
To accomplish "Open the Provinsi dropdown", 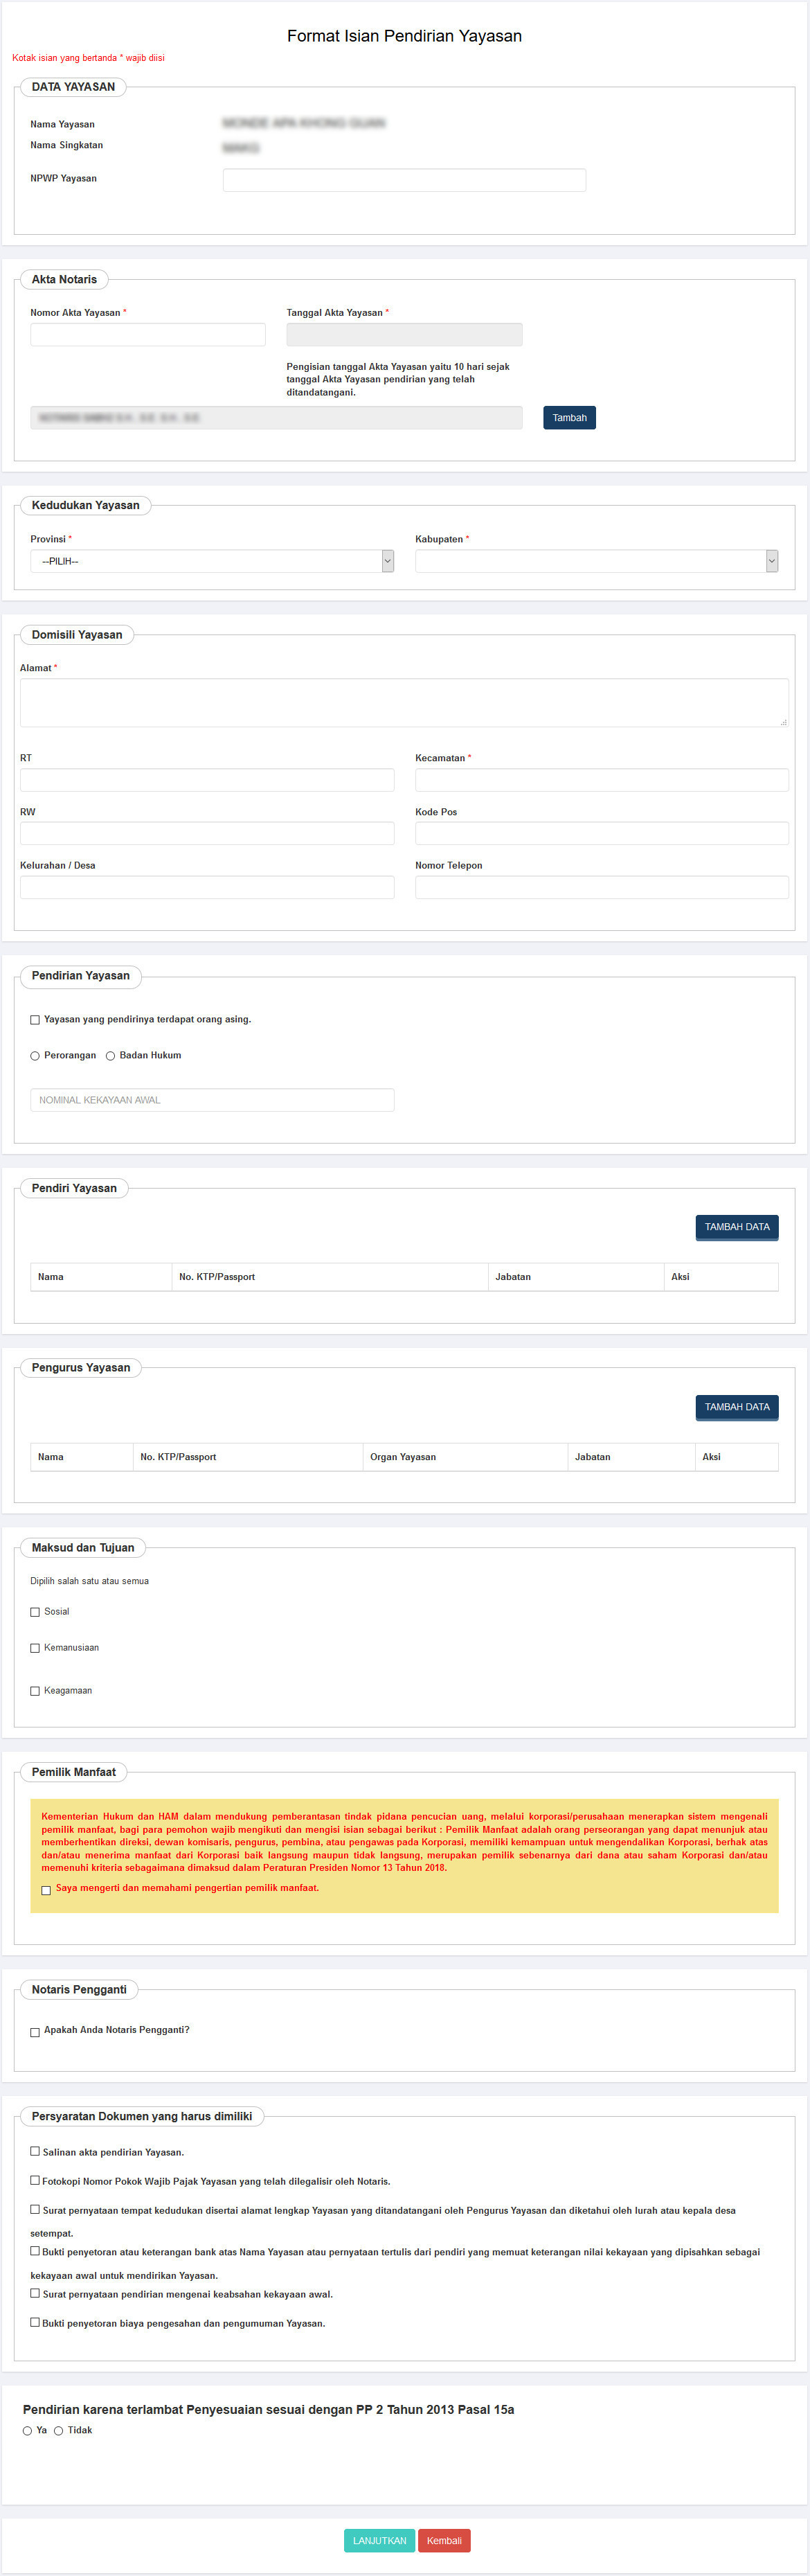I will (x=211, y=562).
